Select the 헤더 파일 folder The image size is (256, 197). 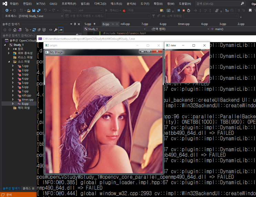coord(24,108)
